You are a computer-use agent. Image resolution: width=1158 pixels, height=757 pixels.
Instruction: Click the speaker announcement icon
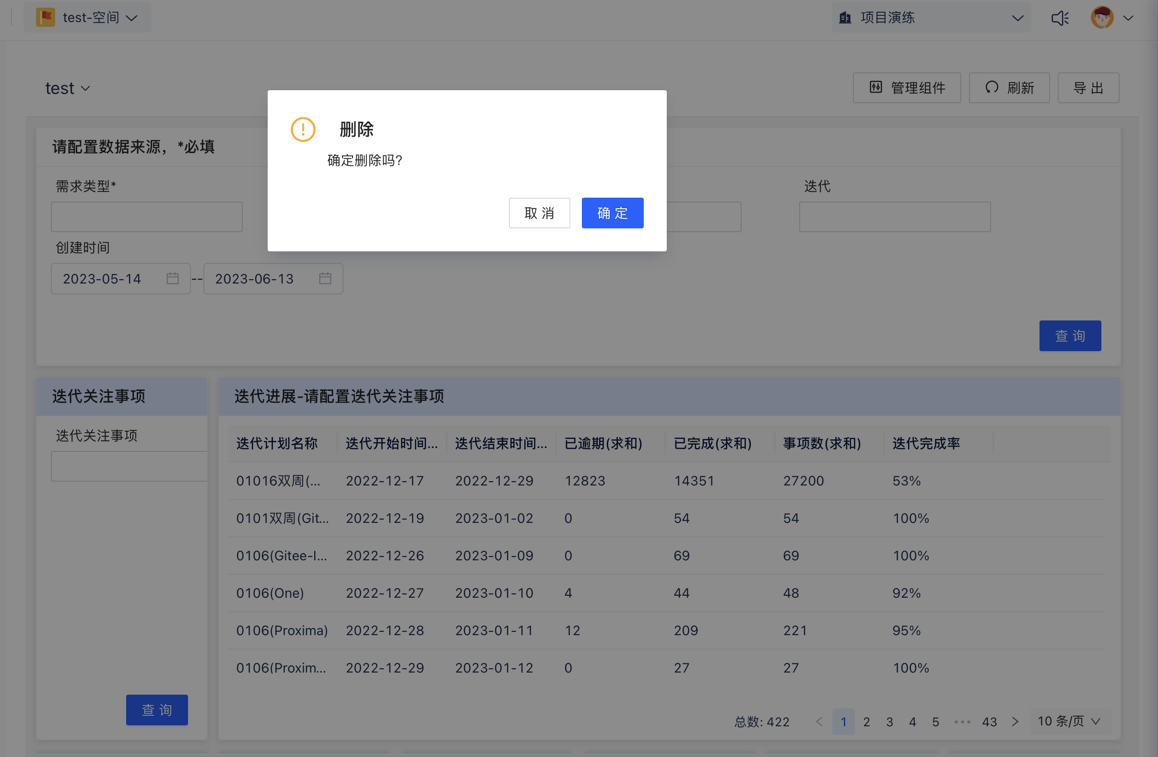(x=1060, y=18)
